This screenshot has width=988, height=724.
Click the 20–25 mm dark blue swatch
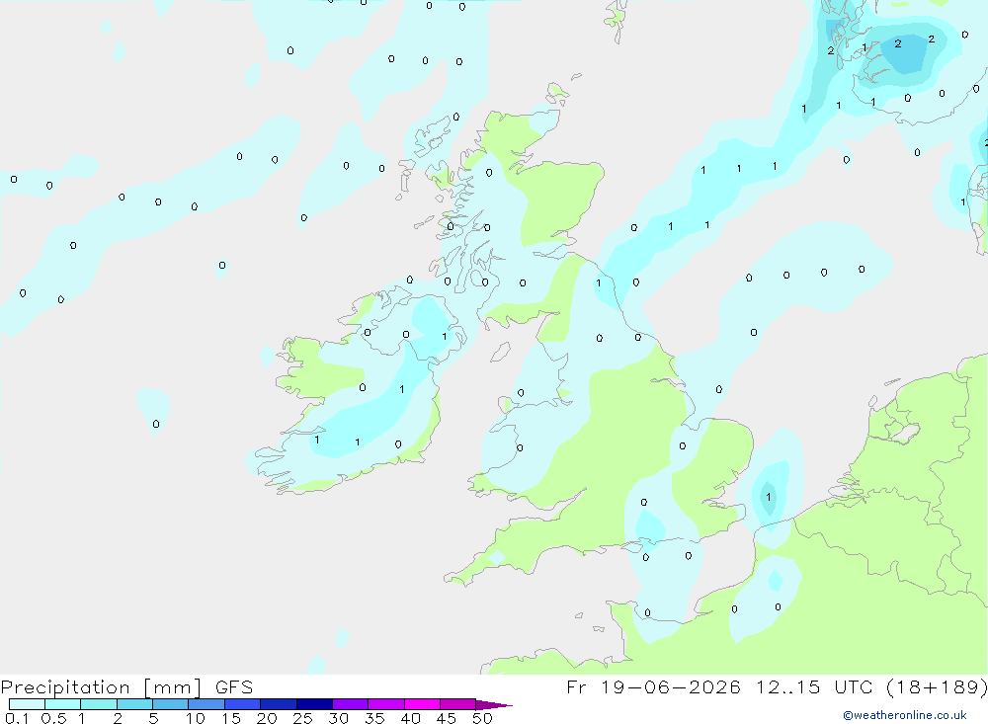pyautogui.click(x=279, y=704)
